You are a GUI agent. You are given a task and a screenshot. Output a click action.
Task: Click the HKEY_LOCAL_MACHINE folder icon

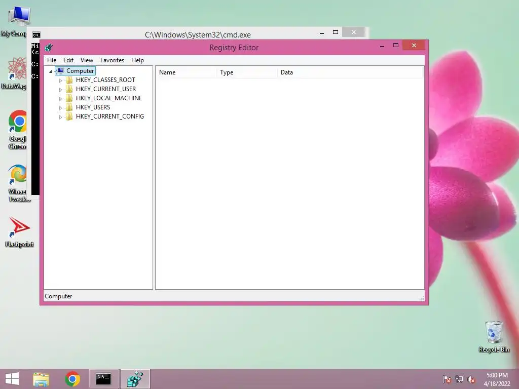click(69, 98)
